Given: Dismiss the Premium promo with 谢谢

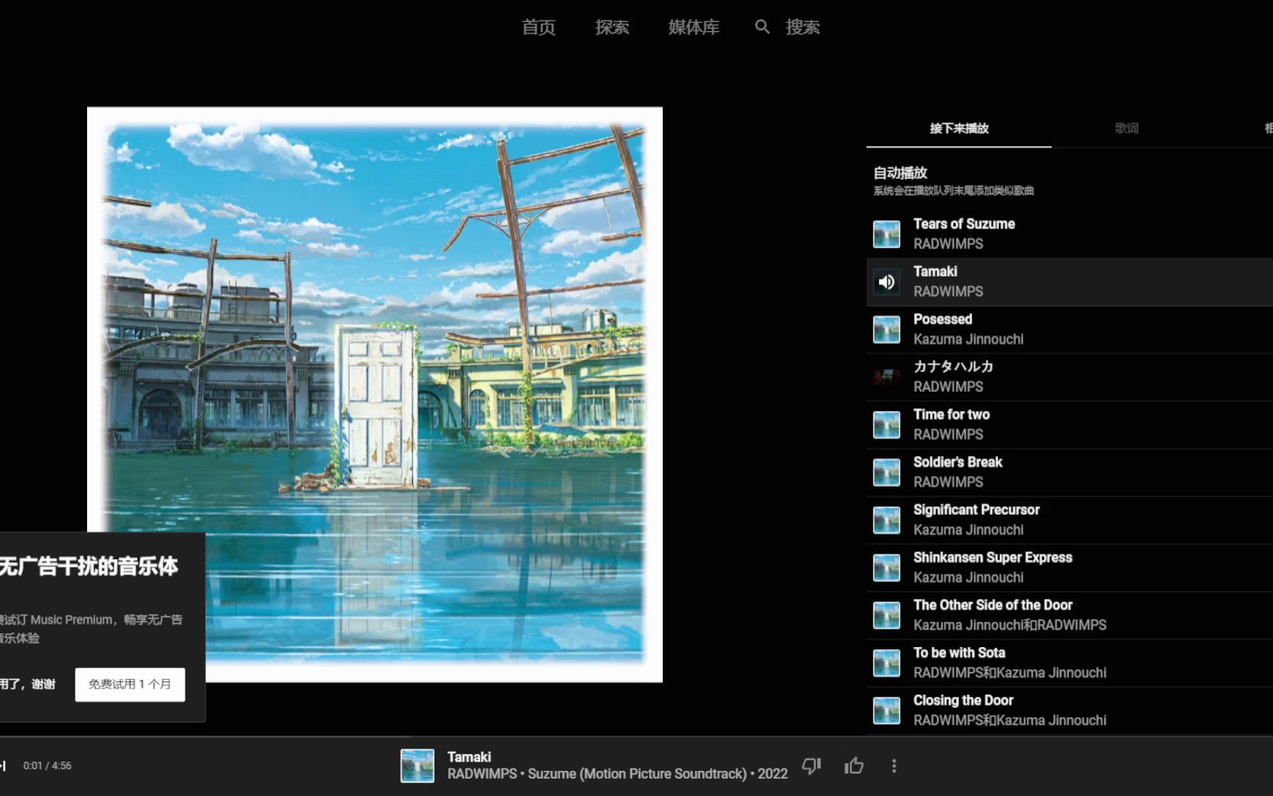Looking at the screenshot, I should tap(27, 684).
